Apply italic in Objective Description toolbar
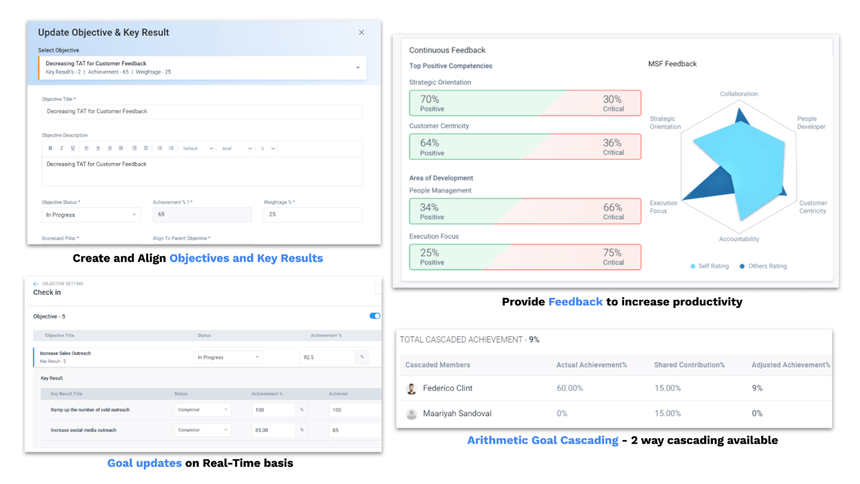 pos(62,148)
